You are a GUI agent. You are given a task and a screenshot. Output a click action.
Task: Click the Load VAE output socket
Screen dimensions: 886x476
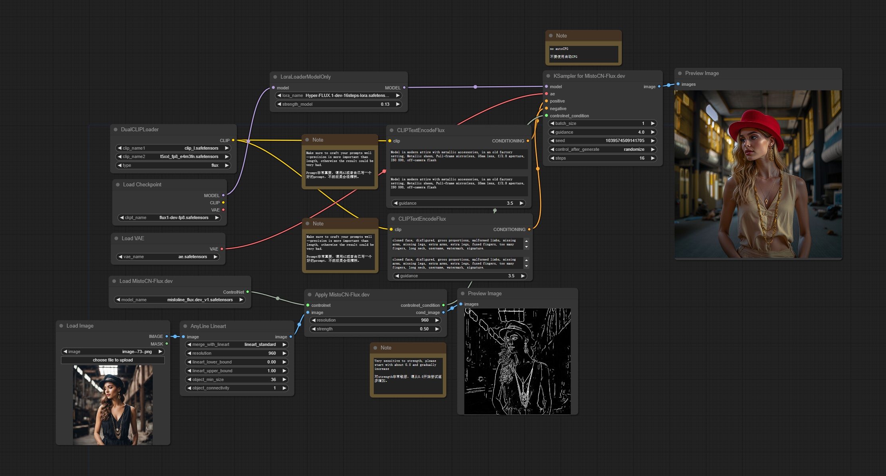coord(222,249)
